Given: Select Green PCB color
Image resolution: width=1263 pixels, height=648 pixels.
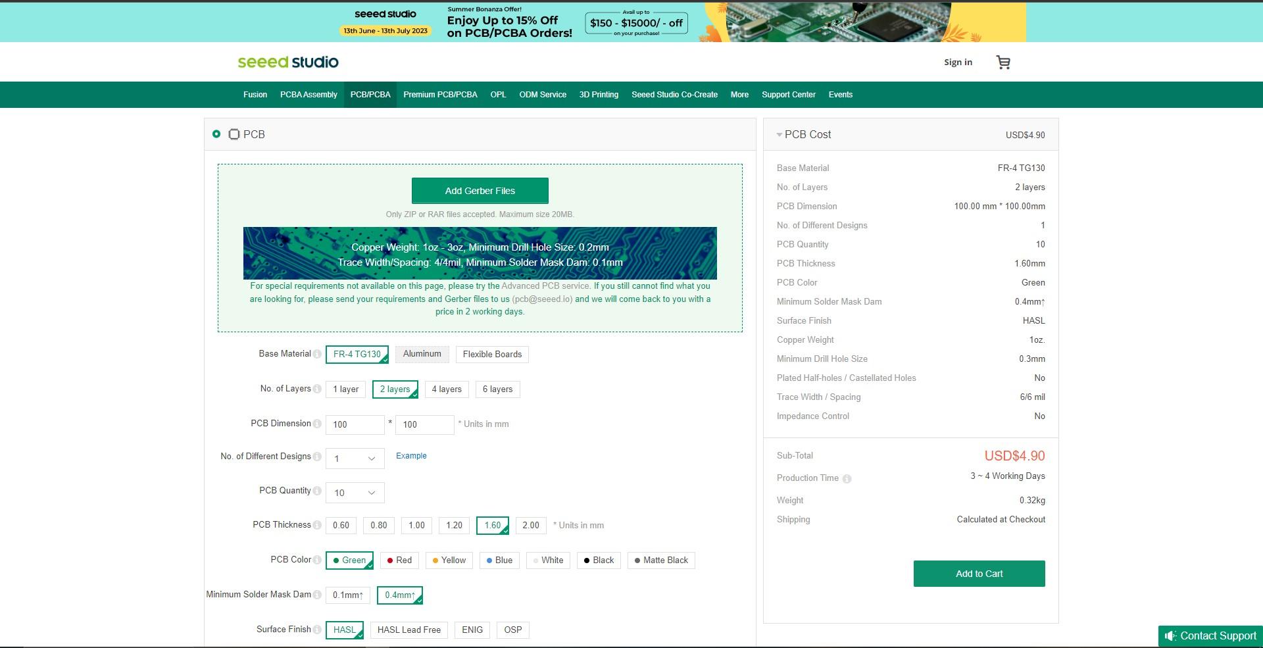Looking at the screenshot, I should coord(349,560).
